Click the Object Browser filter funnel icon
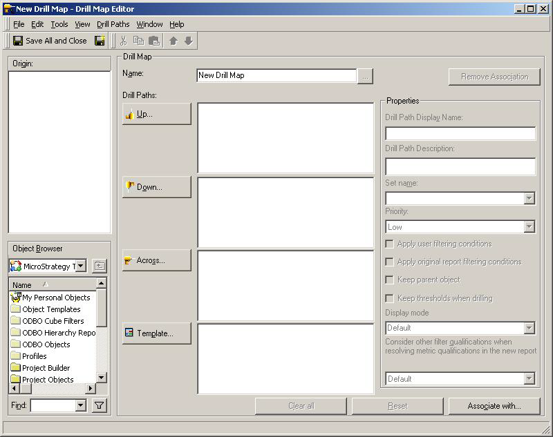This screenshot has width=553, height=437. point(99,405)
